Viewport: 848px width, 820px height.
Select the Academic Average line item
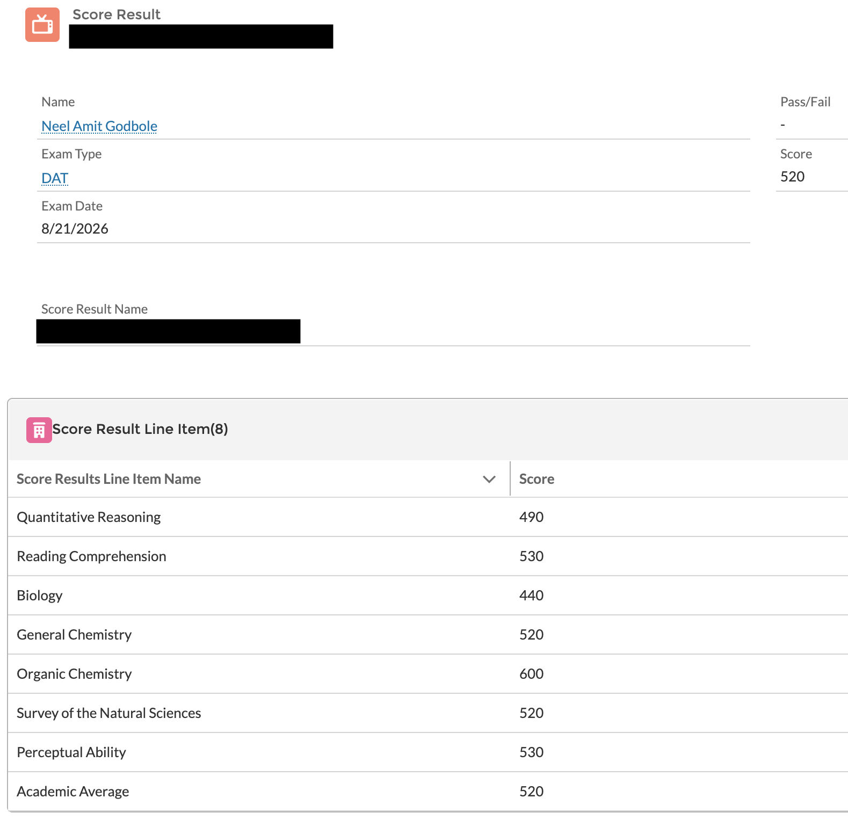pos(73,792)
